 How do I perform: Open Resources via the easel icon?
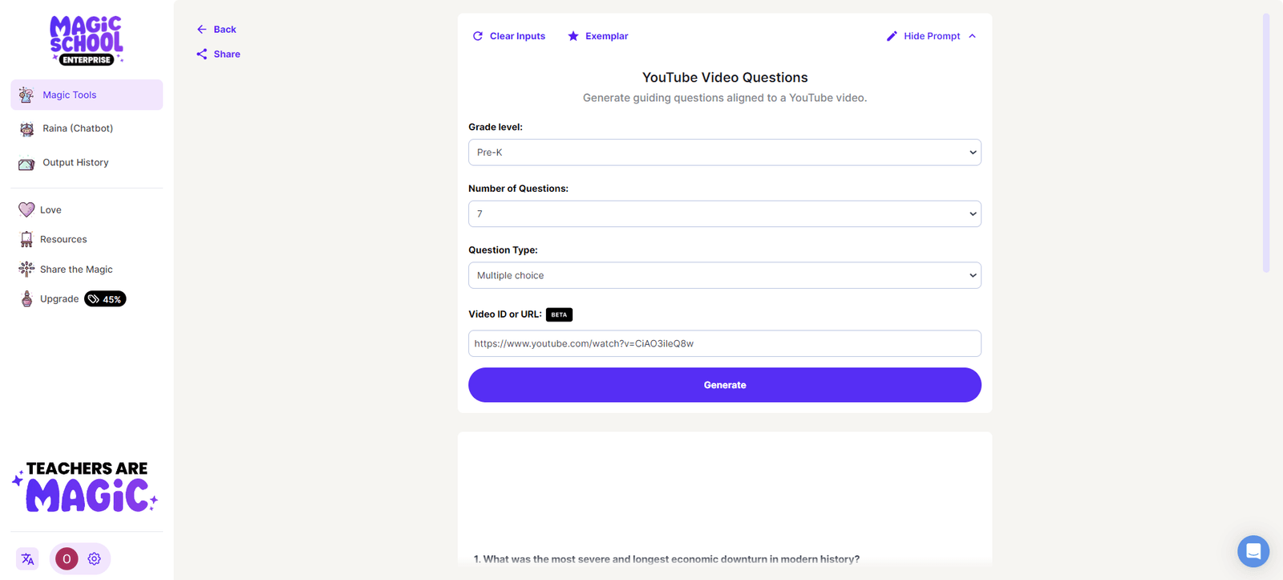tap(26, 238)
